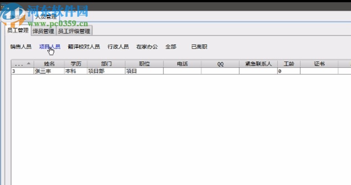Sort by the first column's sort arrow header
The image size is (351, 185).
pyautogui.click(x=23, y=64)
